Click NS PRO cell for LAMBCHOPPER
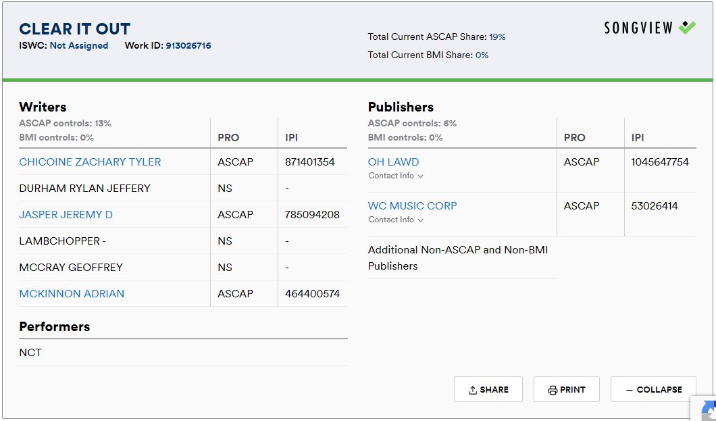Viewport: 716px width, 421px height. (225, 241)
